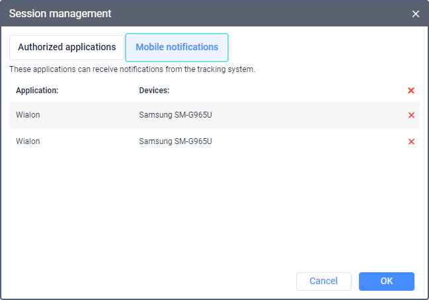
Task: Click first row's Samsung SM-G965U device
Action: pos(175,115)
